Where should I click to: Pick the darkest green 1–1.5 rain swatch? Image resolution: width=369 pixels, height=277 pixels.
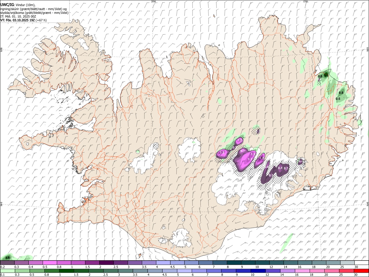pos(67,271)
